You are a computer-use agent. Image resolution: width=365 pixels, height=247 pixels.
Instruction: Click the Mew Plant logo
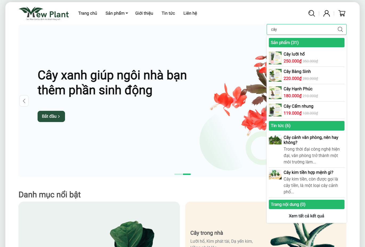click(44, 13)
